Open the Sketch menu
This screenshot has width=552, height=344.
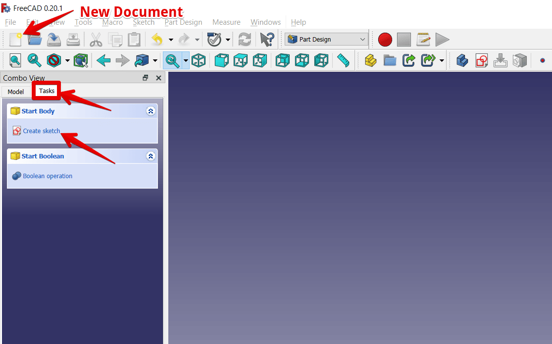144,22
